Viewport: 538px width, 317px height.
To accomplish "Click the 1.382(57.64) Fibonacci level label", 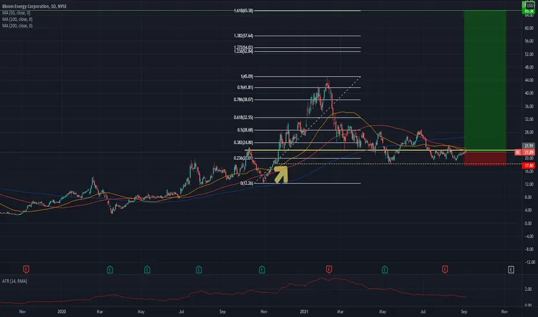I will point(243,36).
